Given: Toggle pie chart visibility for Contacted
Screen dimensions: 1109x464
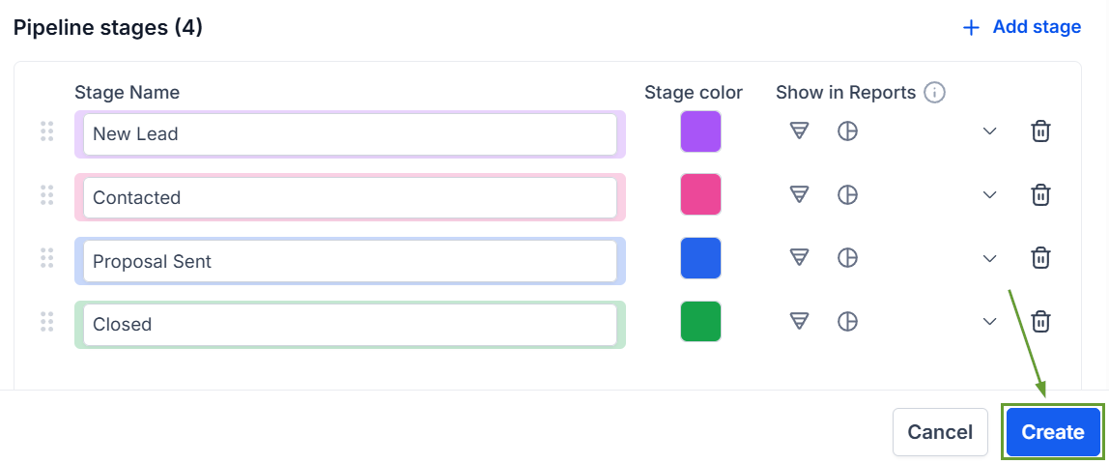Looking at the screenshot, I should coord(847,195).
